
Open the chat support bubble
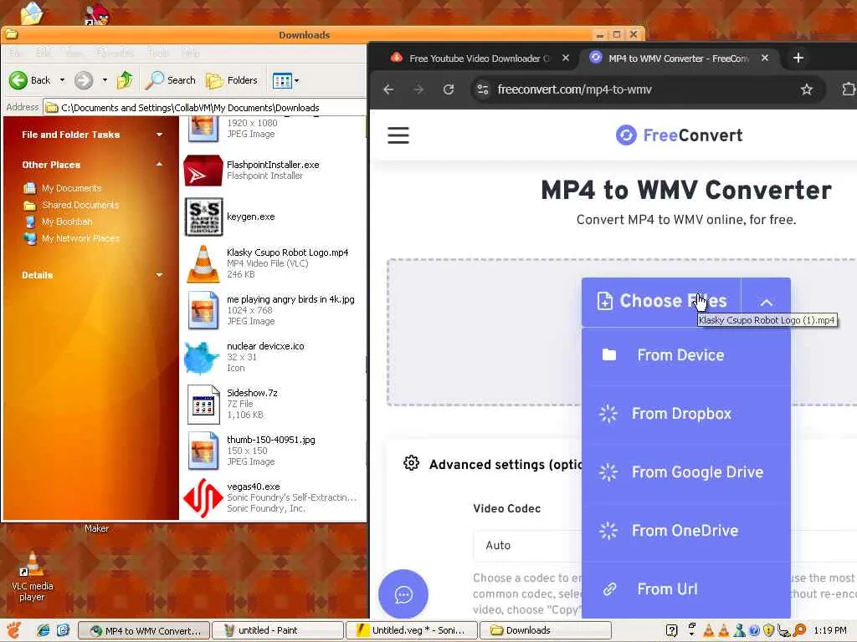pyautogui.click(x=403, y=594)
